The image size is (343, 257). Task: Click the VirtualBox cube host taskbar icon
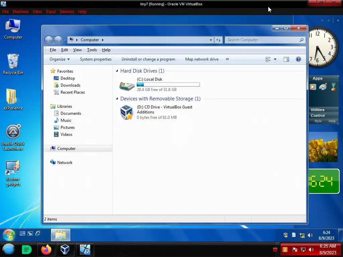pyautogui.click(x=65, y=250)
